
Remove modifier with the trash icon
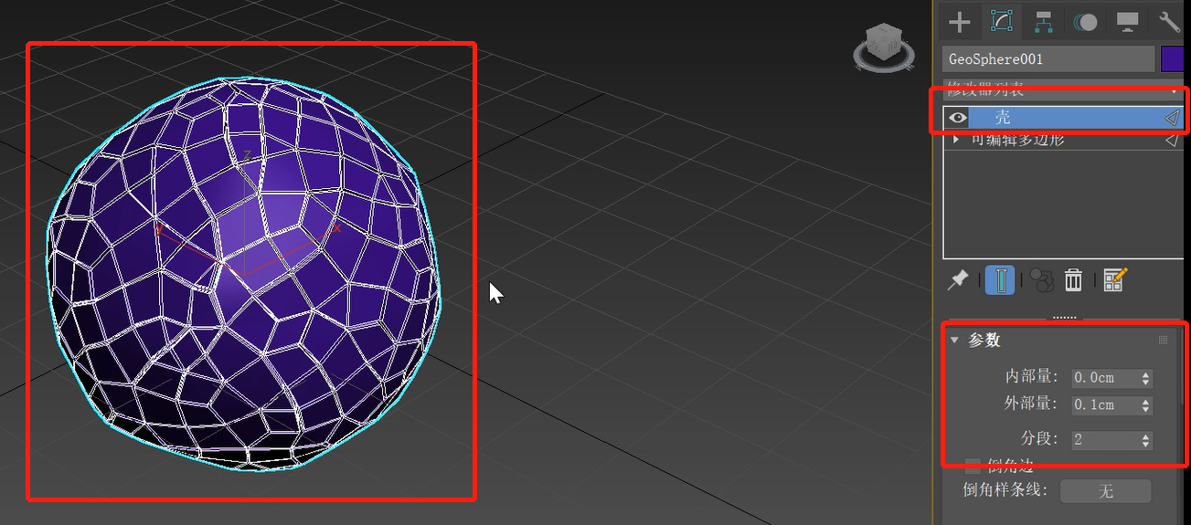(1074, 280)
